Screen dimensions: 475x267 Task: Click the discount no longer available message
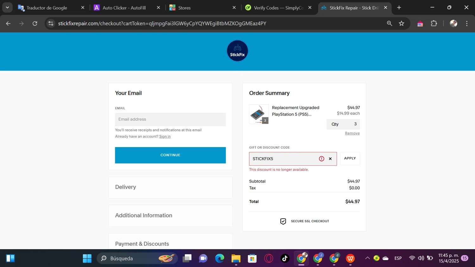(279, 170)
